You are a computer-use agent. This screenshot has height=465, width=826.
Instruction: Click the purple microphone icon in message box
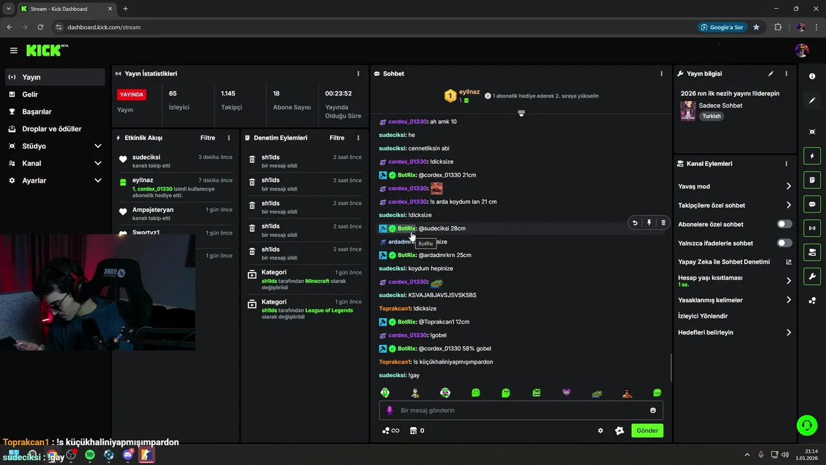[389, 410]
